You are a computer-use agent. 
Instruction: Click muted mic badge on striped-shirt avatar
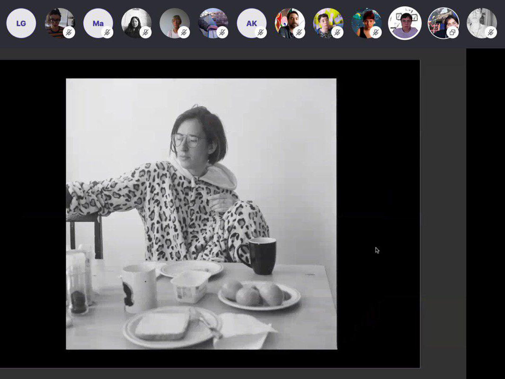click(69, 32)
